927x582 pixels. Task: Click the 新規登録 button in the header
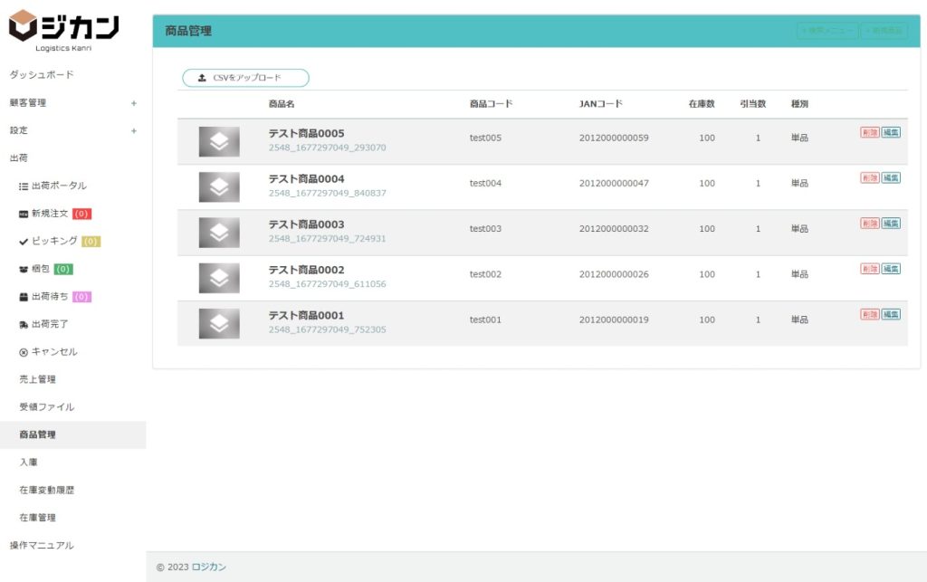[x=884, y=31]
